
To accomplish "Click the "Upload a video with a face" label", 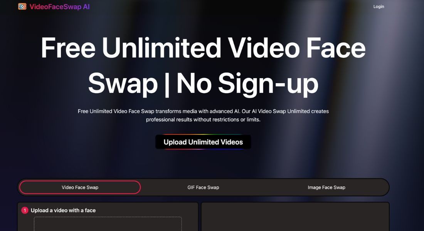I will (x=63, y=210).
